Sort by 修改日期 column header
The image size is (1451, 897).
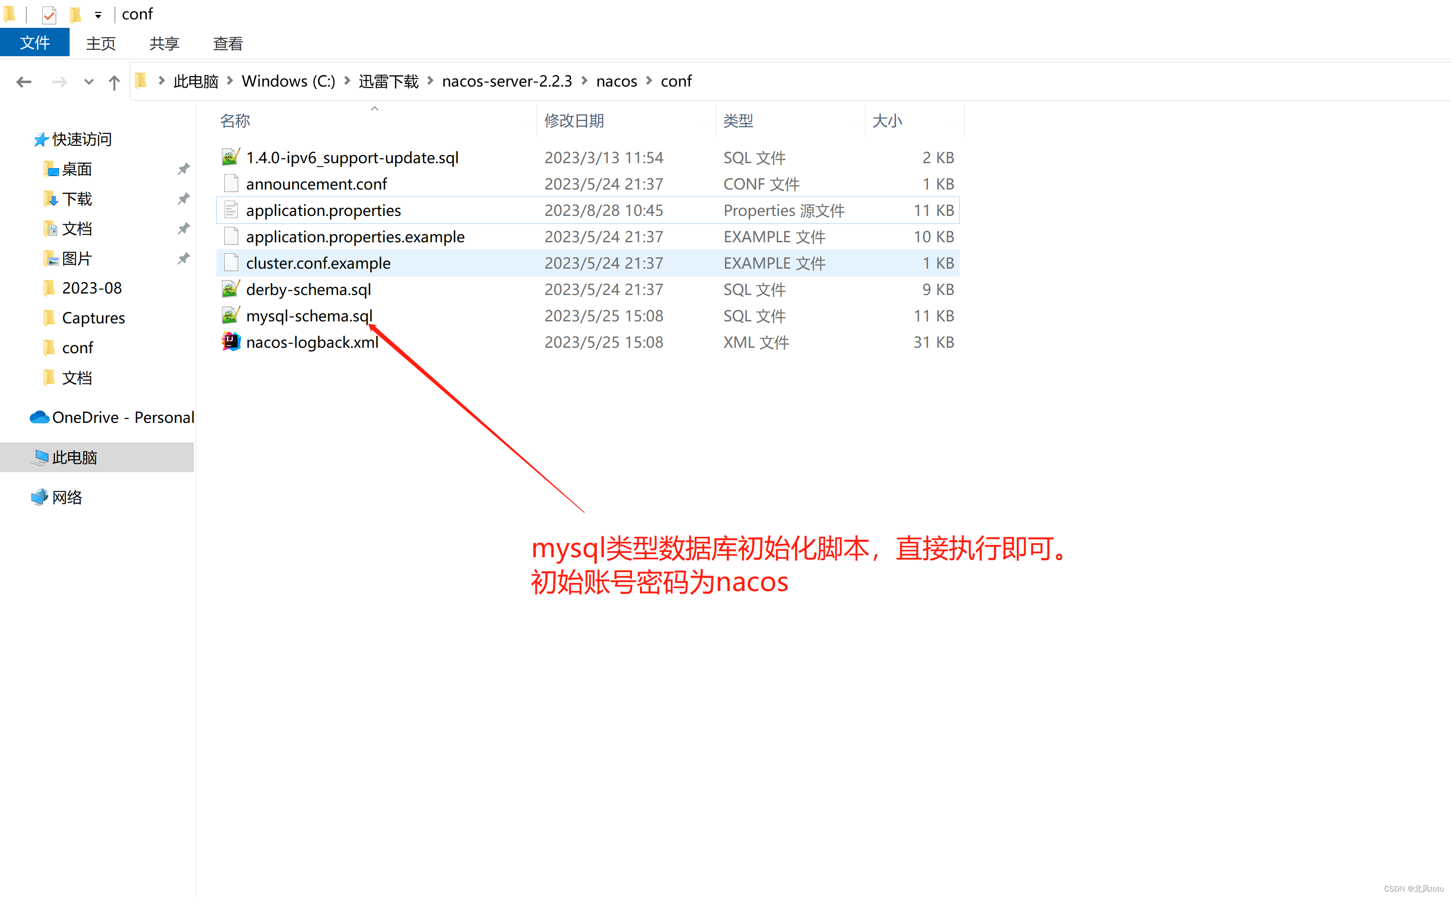coord(574,121)
